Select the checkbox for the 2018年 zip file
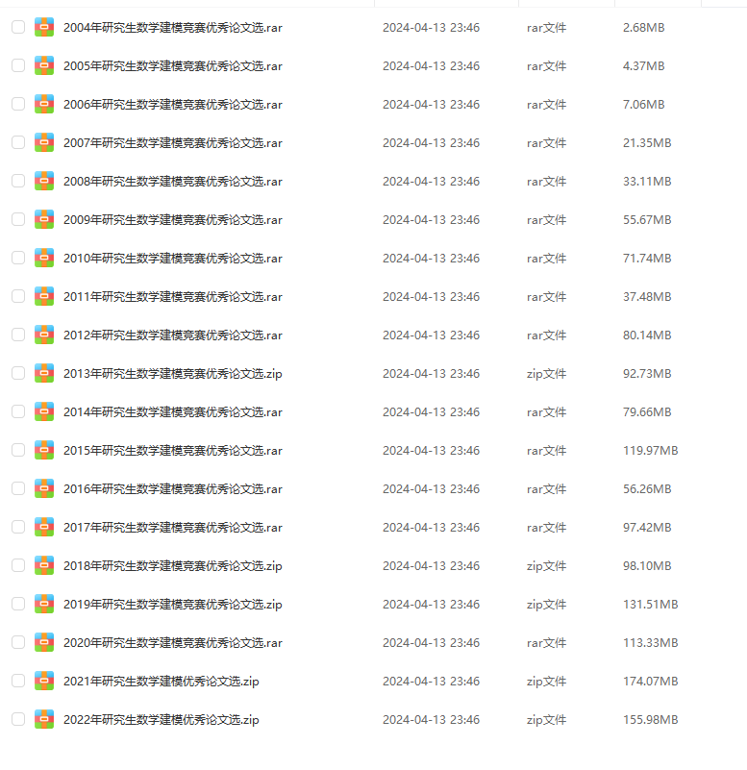This screenshot has height=770, width=747. tap(18, 565)
